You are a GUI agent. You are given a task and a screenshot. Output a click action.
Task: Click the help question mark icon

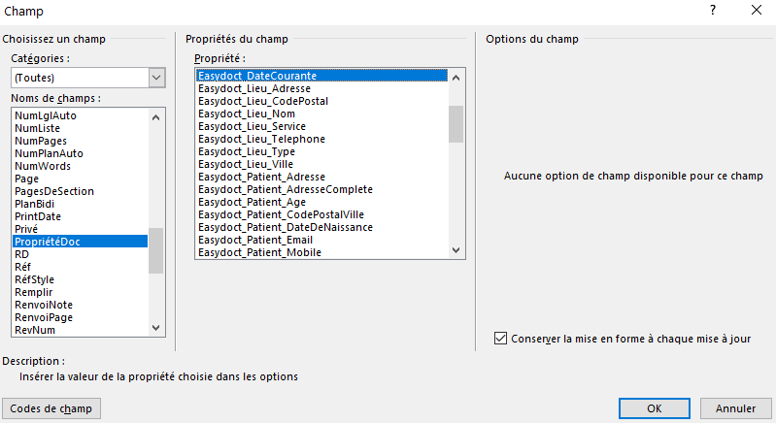tap(713, 11)
